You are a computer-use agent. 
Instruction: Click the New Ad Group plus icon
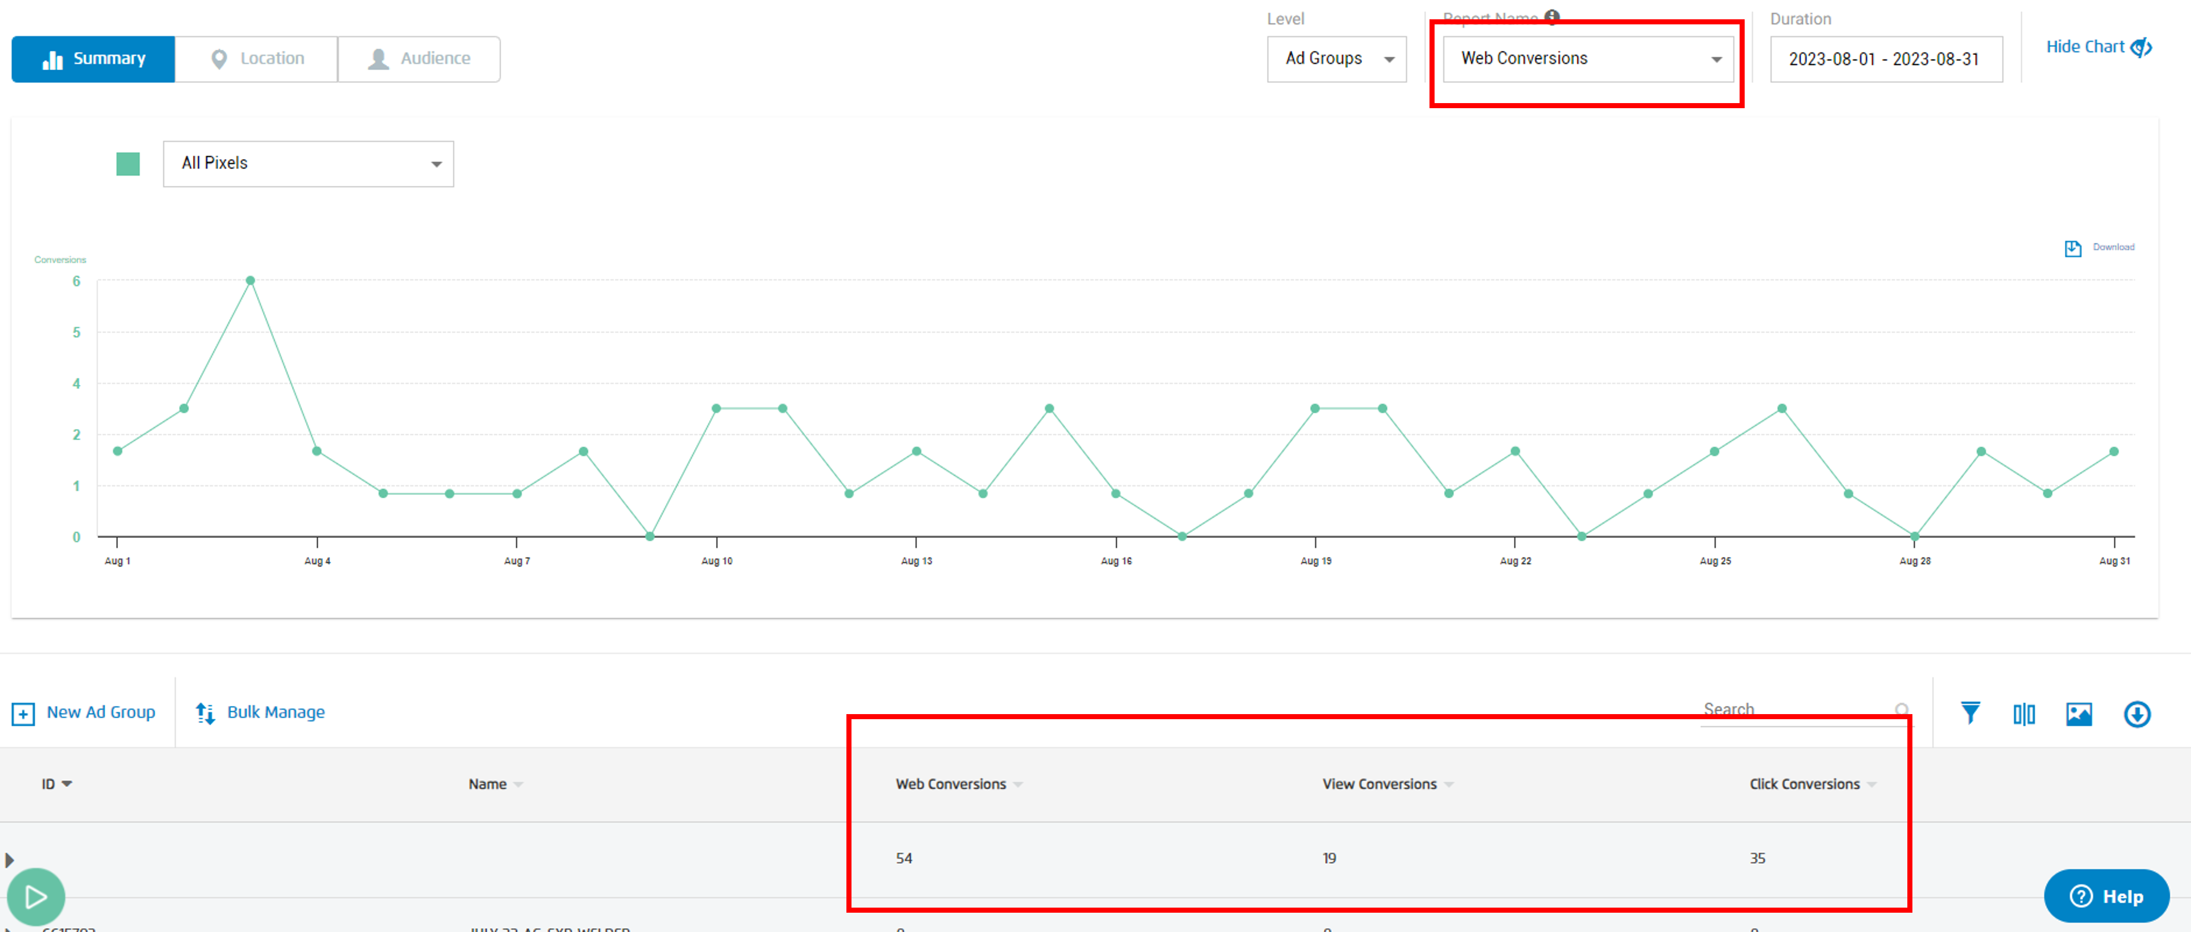pyautogui.click(x=23, y=714)
